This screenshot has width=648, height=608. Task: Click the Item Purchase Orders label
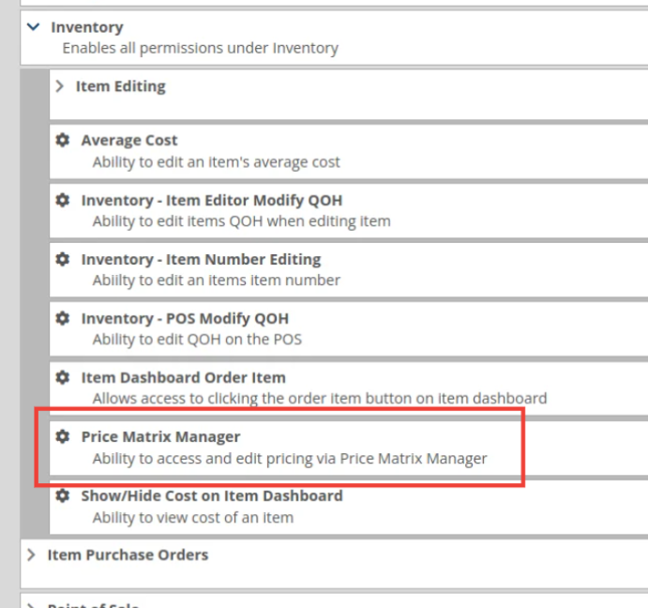pyautogui.click(x=128, y=555)
